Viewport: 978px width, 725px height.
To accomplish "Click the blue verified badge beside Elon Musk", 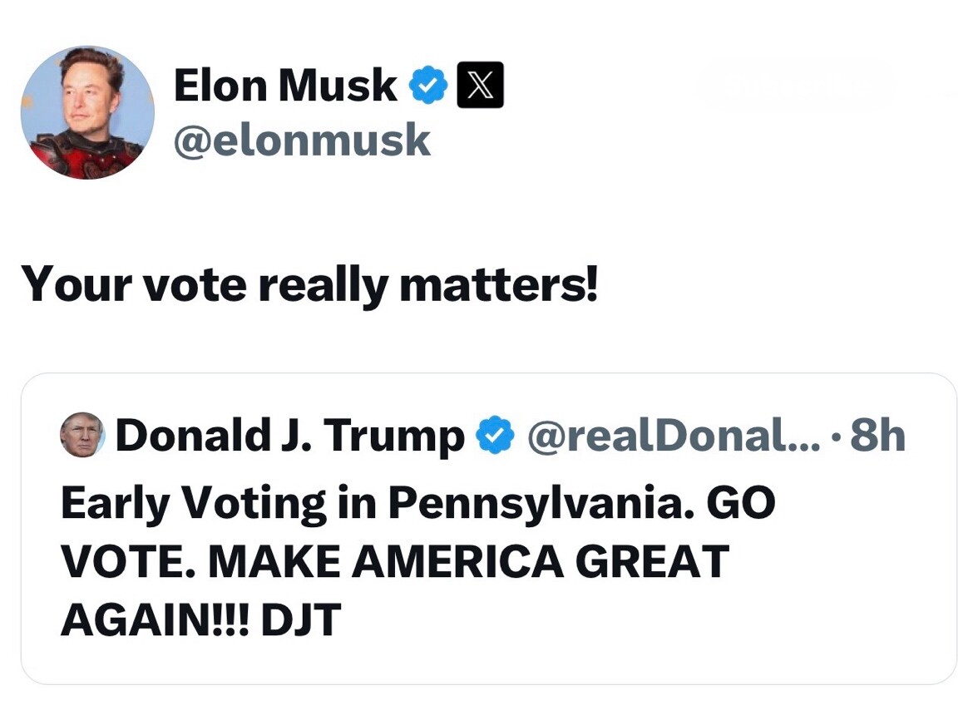I will click(x=427, y=84).
